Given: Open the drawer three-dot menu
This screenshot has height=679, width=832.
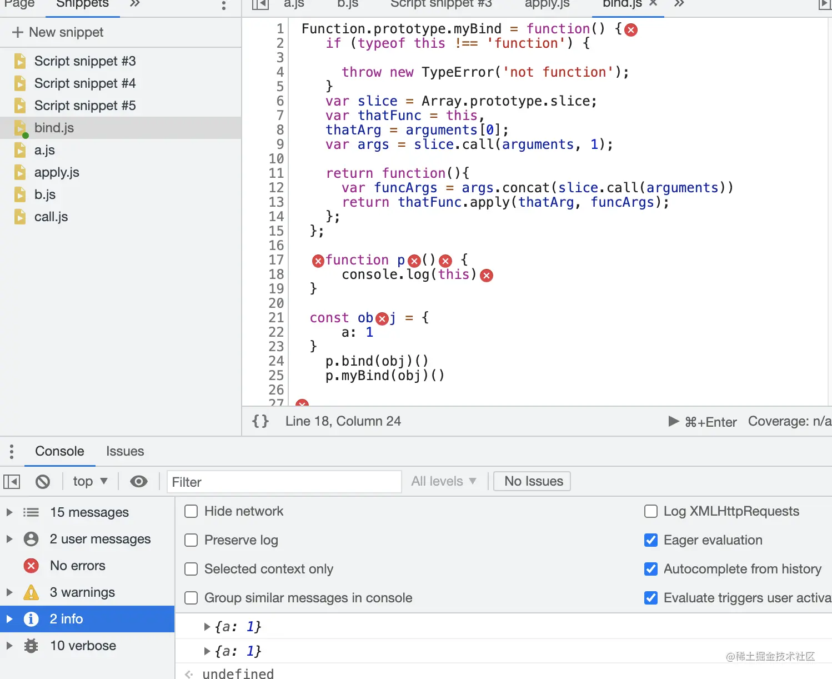Looking at the screenshot, I should (x=12, y=451).
